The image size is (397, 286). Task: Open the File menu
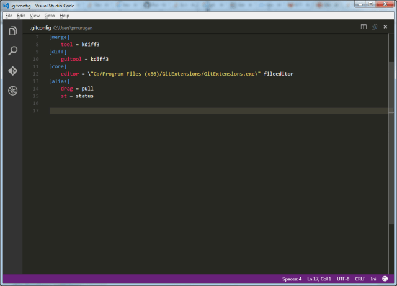point(9,15)
